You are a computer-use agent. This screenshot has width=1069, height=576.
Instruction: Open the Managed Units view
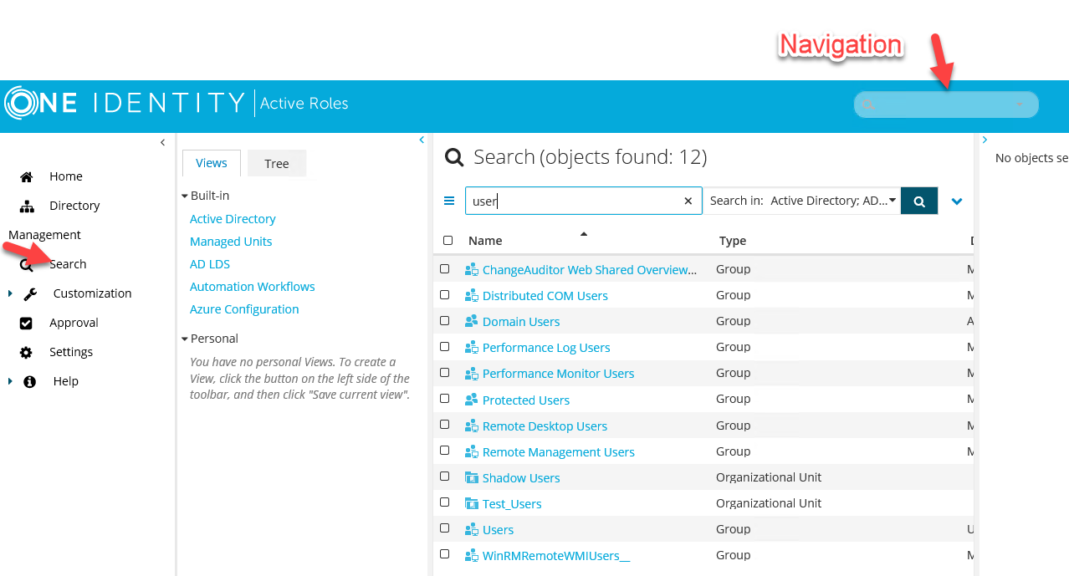pyautogui.click(x=231, y=242)
